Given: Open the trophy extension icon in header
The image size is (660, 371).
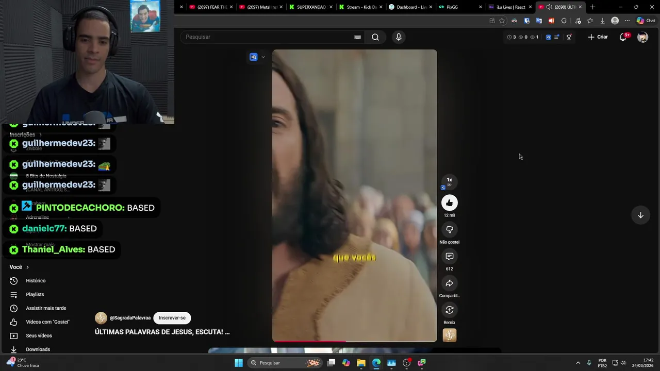Looking at the screenshot, I should pyautogui.click(x=569, y=37).
